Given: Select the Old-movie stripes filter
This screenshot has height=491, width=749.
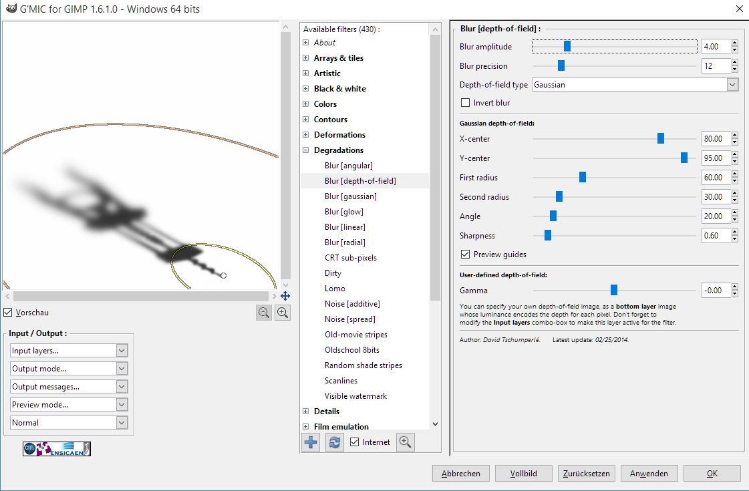Looking at the screenshot, I should tap(355, 335).
